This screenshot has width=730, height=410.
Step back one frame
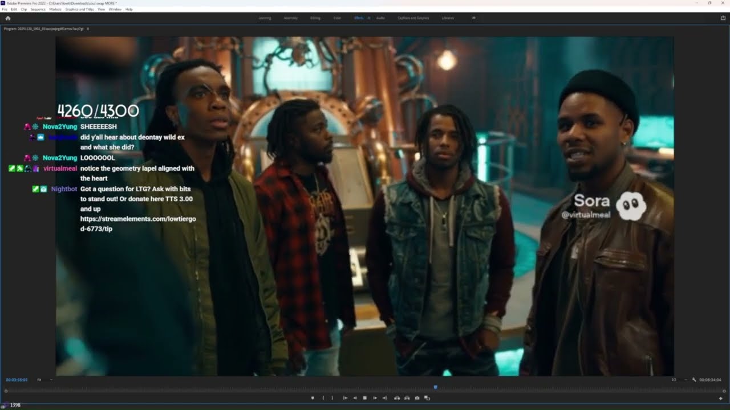[x=355, y=398]
